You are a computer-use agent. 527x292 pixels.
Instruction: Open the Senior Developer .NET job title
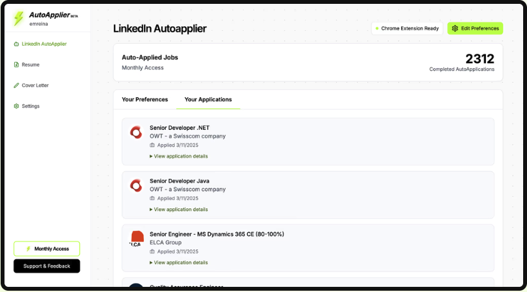pos(179,128)
